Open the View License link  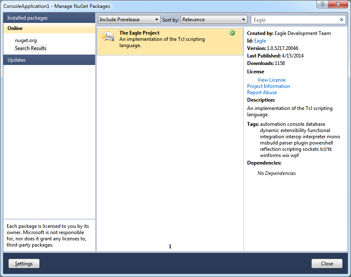[271, 80]
